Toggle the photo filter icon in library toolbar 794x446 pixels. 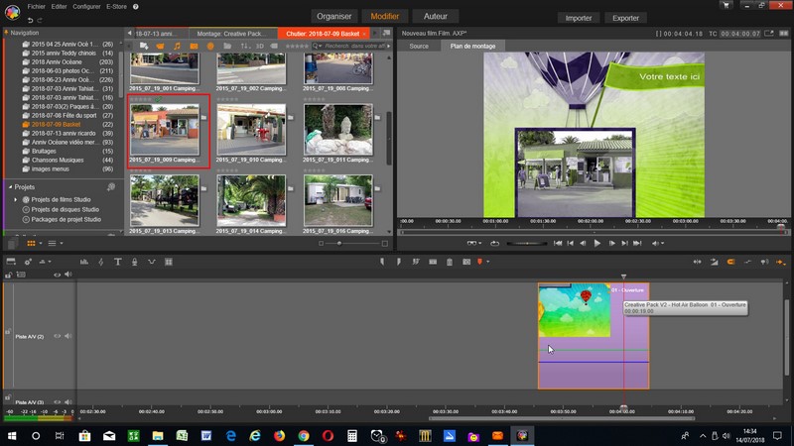tap(194, 46)
